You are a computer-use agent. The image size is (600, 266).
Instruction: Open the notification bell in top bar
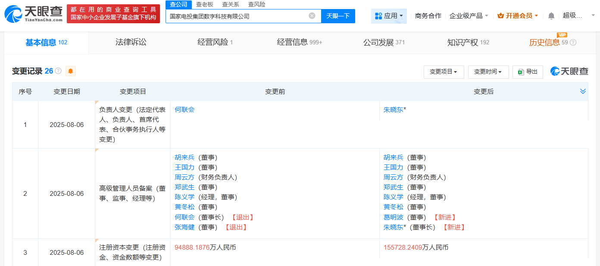(x=551, y=15)
